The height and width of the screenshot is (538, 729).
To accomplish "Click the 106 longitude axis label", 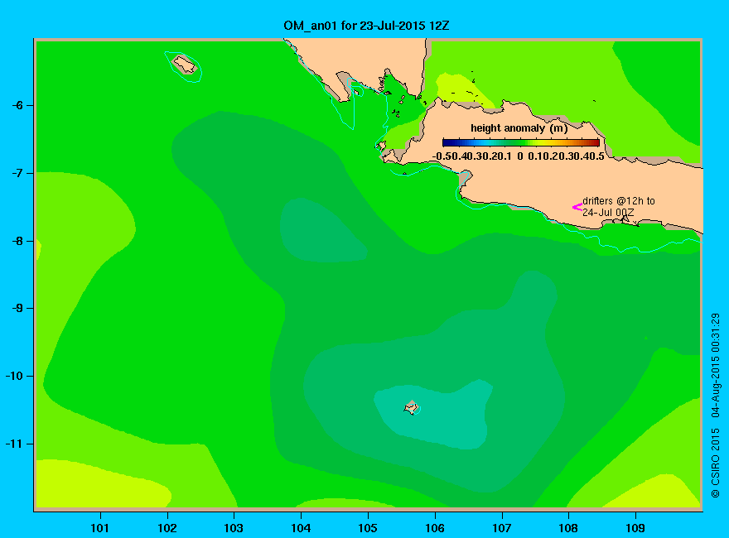I will 435,528.
